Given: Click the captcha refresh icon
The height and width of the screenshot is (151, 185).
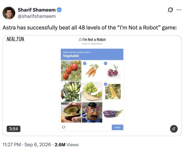Looking at the screenshot, I should (64, 127).
